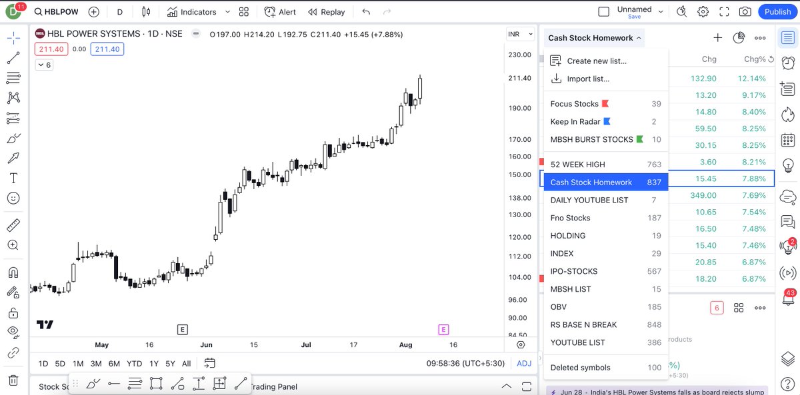This screenshot has height=395, width=800.
Task: Select the patterns drawing tool
Action: (x=13, y=98)
